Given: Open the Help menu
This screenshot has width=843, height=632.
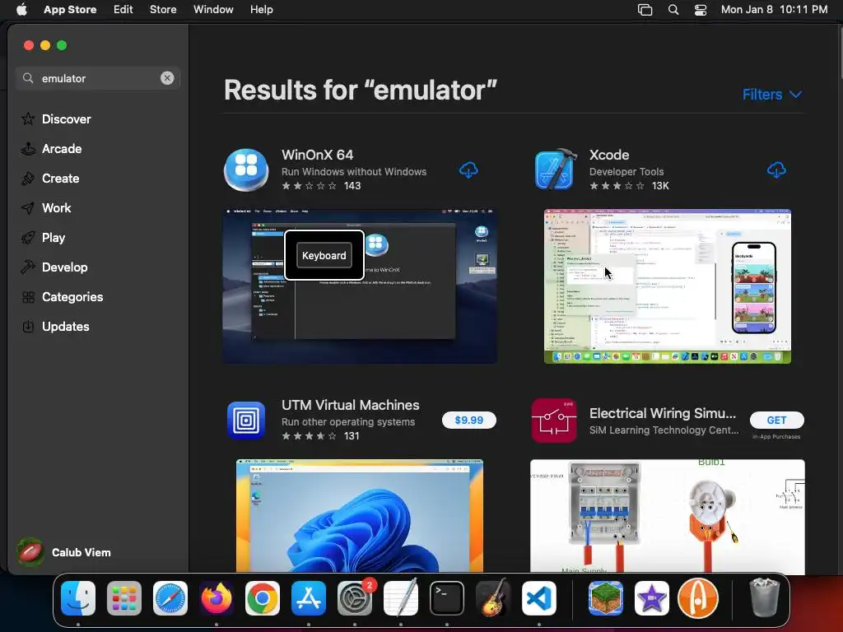Looking at the screenshot, I should tap(261, 10).
